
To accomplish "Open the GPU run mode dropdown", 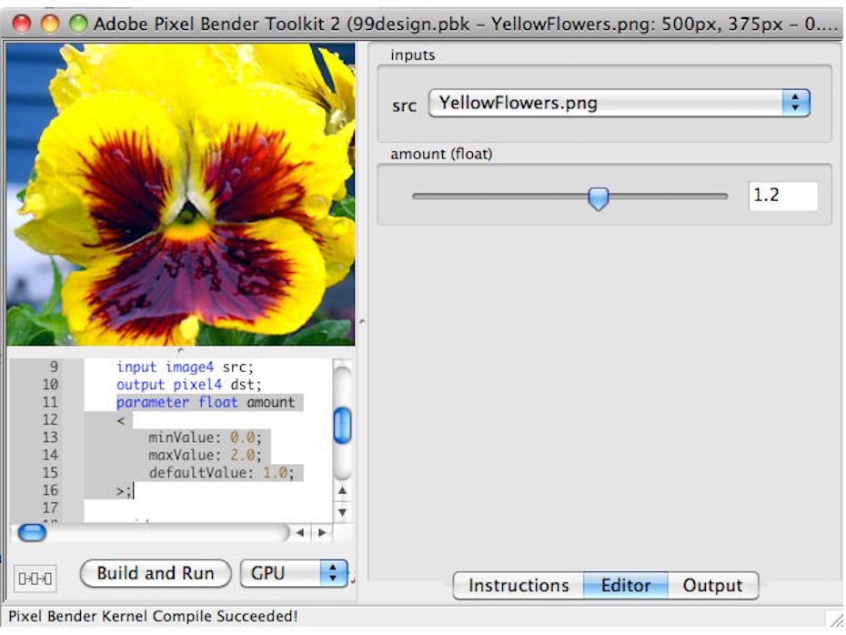I will pos(294,573).
